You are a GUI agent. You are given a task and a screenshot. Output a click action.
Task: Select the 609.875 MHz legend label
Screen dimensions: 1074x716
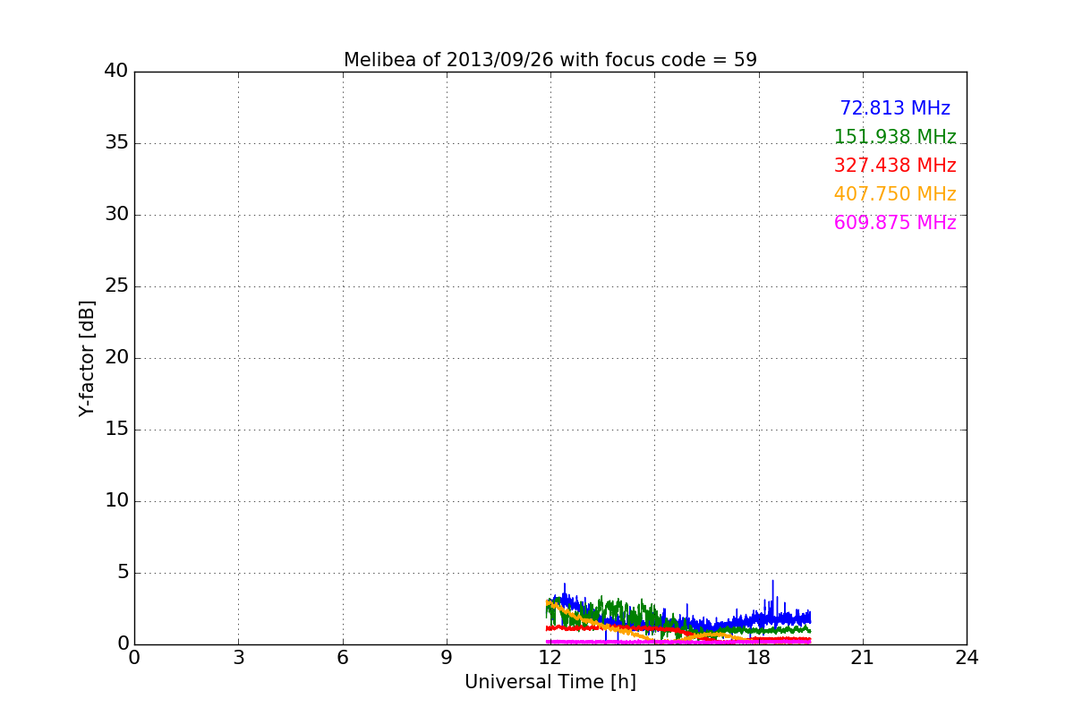895,223
